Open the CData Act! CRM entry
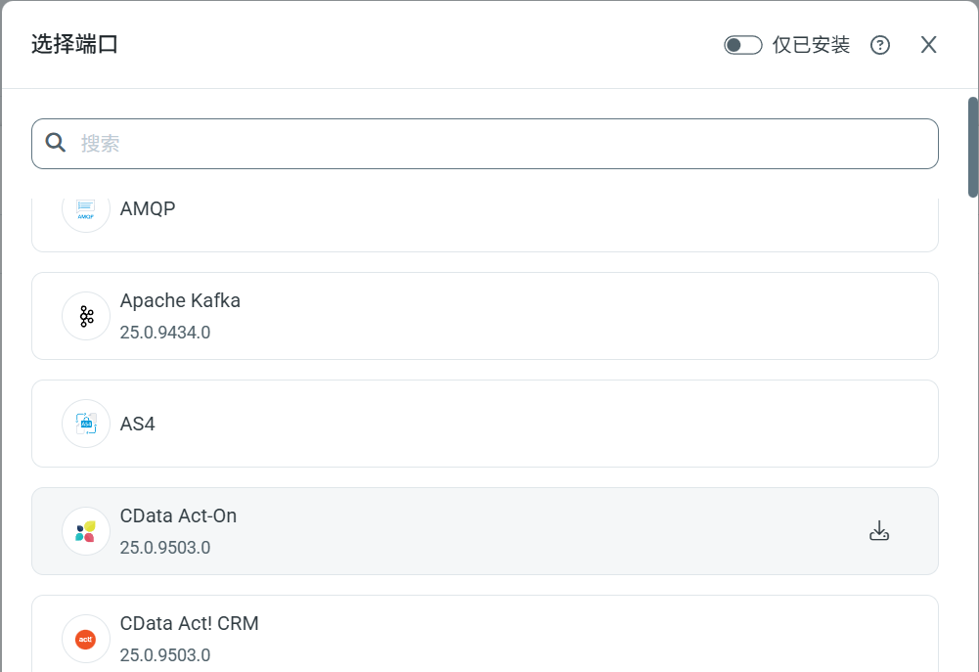The width and height of the screenshot is (979, 672). tap(484, 634)
